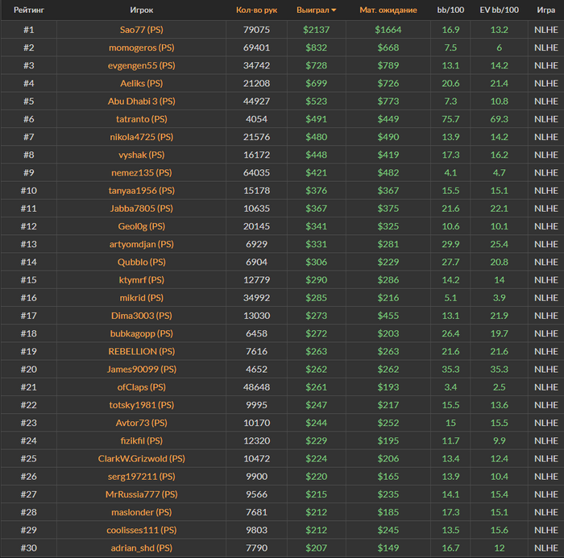
Task: Select Jabba7805 (PS) in the ranking
Action: click(142, 209)
